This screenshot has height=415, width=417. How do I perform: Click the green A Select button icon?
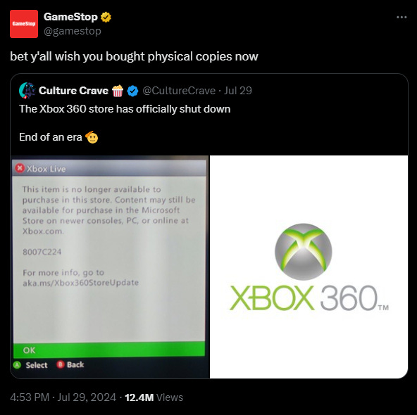click(x=17, y=365)
